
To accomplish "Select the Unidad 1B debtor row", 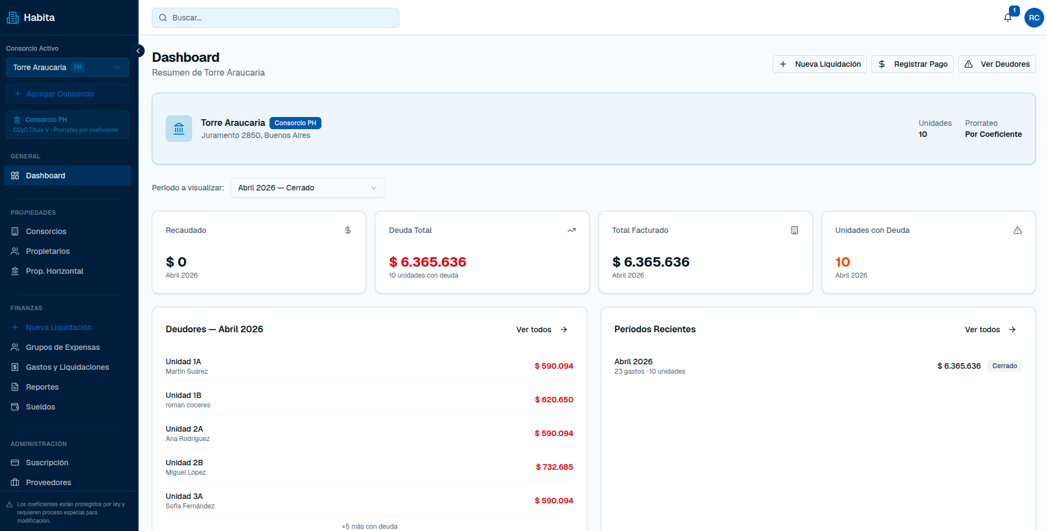I will point(369,400).
